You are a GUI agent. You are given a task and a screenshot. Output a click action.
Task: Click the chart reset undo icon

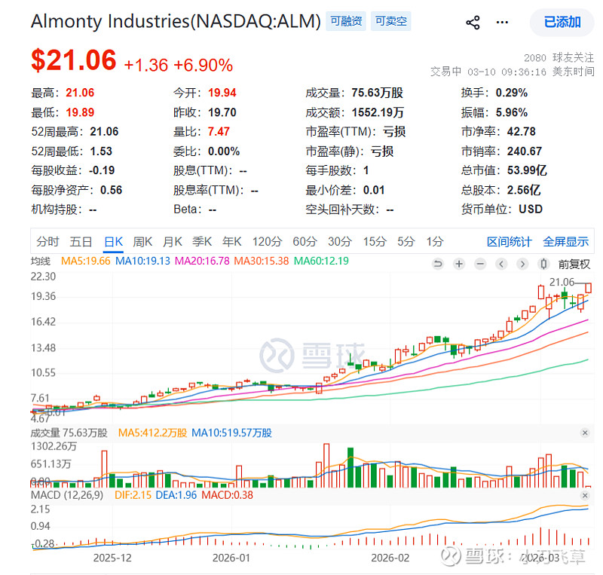(438, 264)
